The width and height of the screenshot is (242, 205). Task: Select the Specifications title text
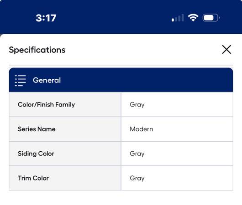click(x=37, y=50)
